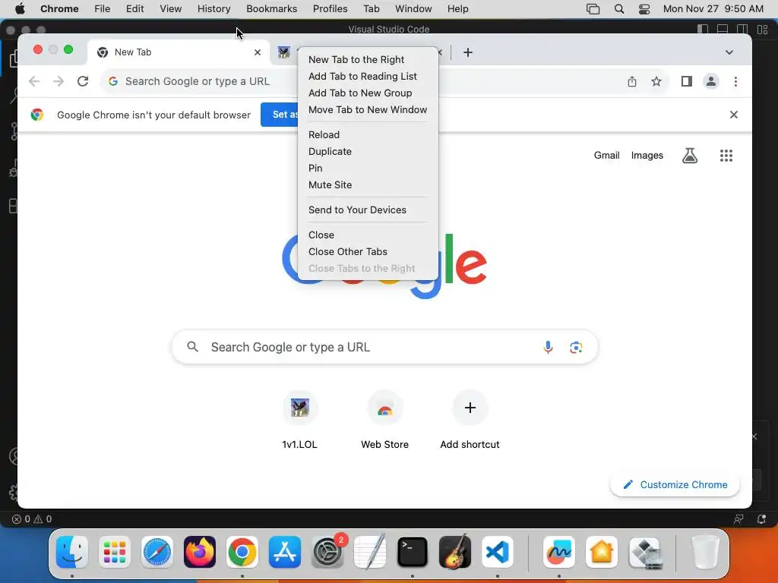778x583 pixels.
Task: Open the Images link
Action: click(x=647, y=156)
